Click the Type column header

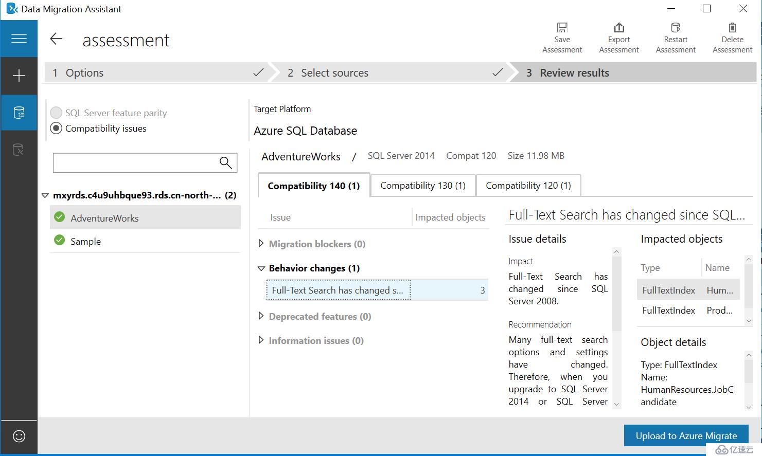(650, 268)
